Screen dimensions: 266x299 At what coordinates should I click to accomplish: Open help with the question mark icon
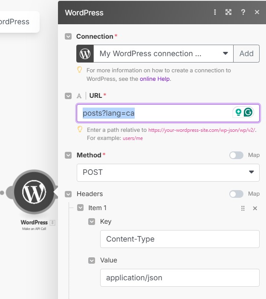click(x=243, y=12)
